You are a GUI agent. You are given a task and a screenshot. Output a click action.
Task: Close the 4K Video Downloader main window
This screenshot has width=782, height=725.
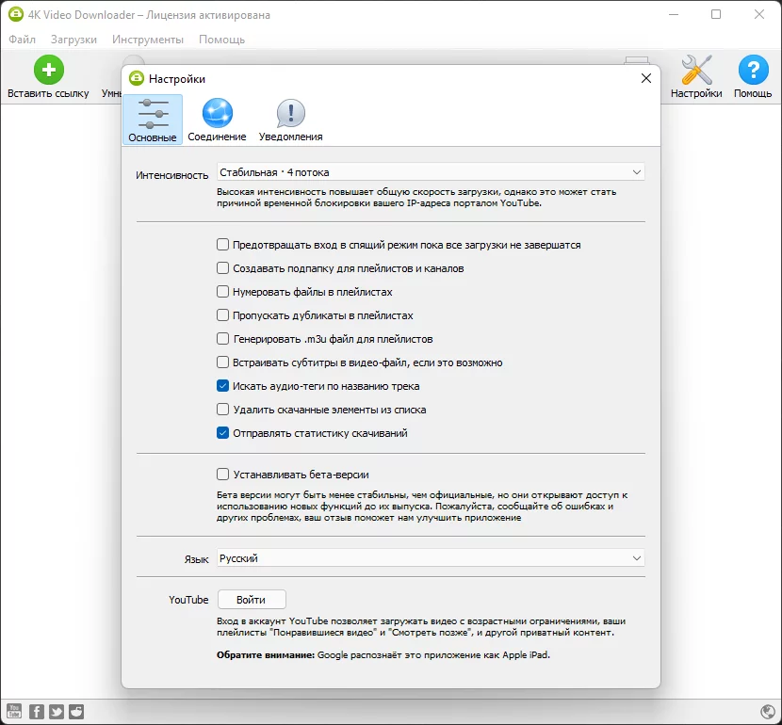759,14
